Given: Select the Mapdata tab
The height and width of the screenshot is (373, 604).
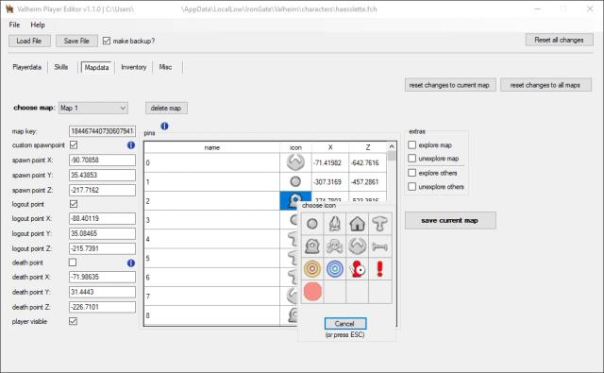Looking at the screenshot, I should click(x=96, y=67).
